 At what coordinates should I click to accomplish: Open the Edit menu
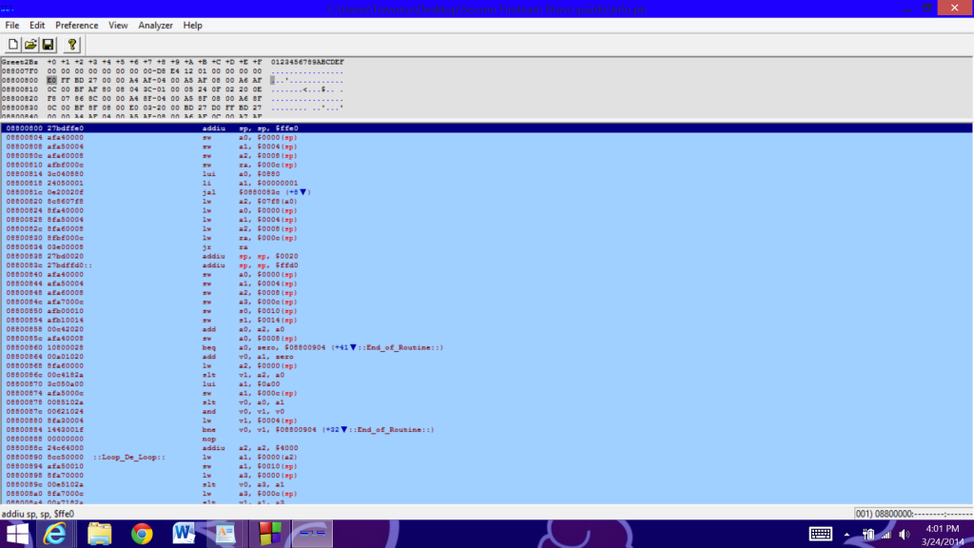point(37,26)
